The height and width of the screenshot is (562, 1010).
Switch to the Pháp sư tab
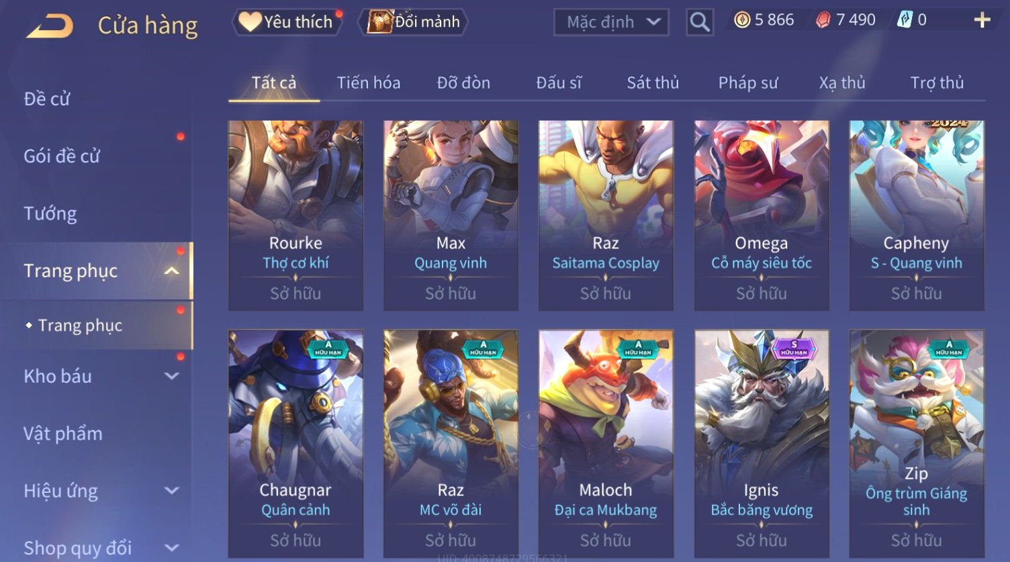click(748, 83)
